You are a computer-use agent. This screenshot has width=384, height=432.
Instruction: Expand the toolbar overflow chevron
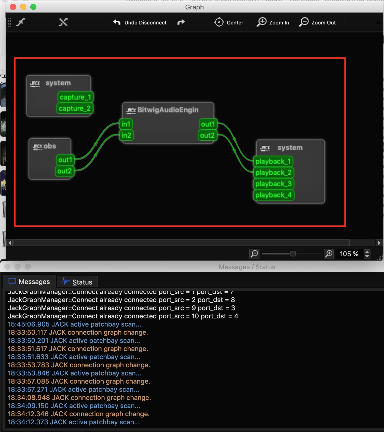pyautogui.click(x=379, y=22)
